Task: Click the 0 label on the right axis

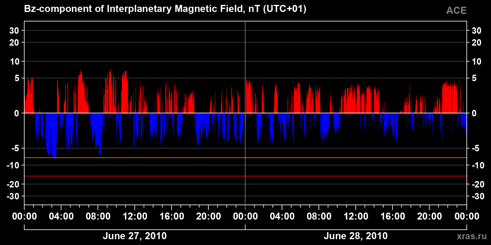Action: click(x=474, y=113)
